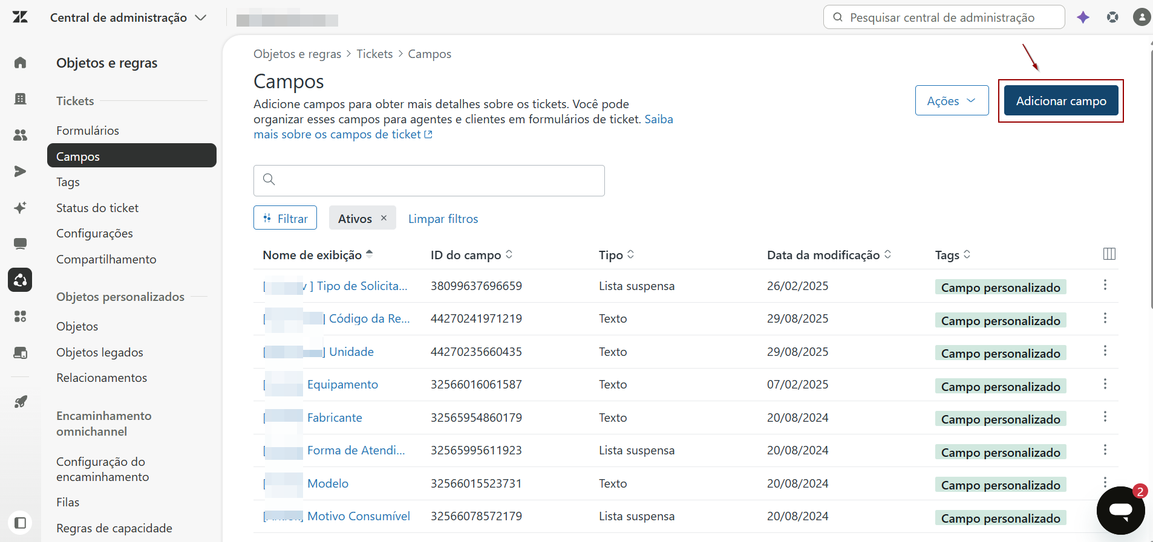Open Tags in the sidebar
The width and height of the screenshot is (1153, 542).
68,182
